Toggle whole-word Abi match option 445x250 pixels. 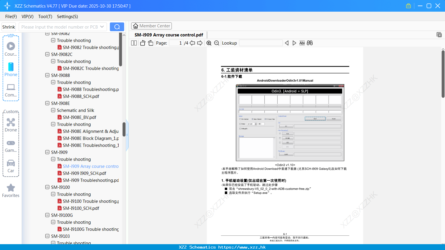click(302, 43)
